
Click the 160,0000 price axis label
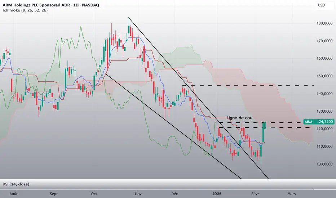[324, 58]
